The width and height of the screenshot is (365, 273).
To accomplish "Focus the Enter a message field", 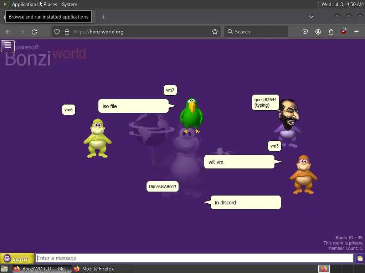I will click(x=195, y=258).
